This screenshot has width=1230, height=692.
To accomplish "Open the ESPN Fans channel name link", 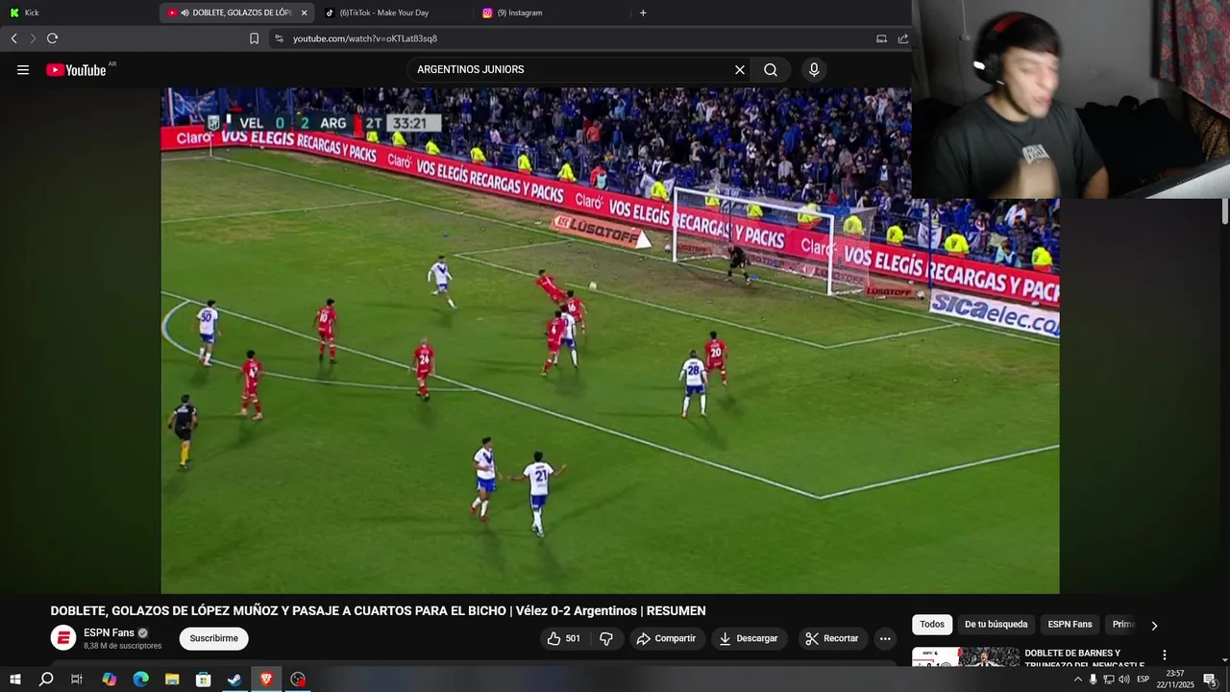I will point(109,632).
